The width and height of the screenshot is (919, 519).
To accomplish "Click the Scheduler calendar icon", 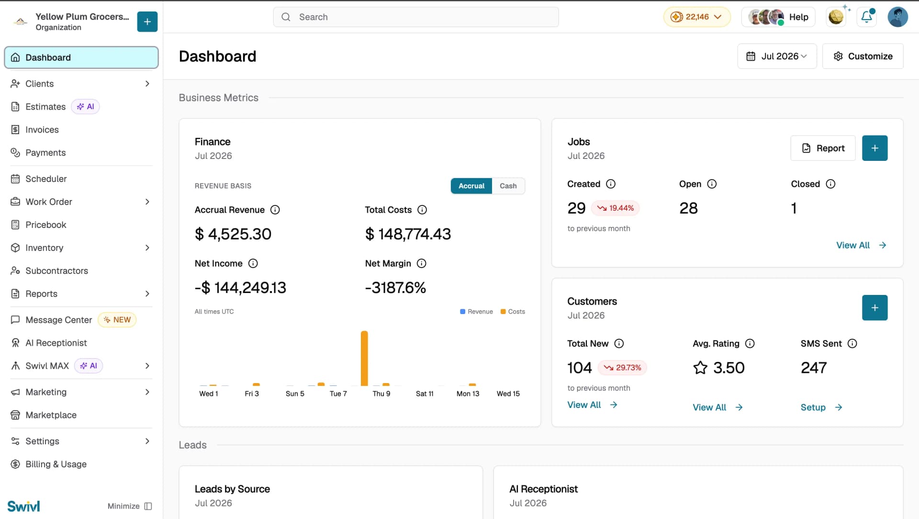I will coord(15,179).
